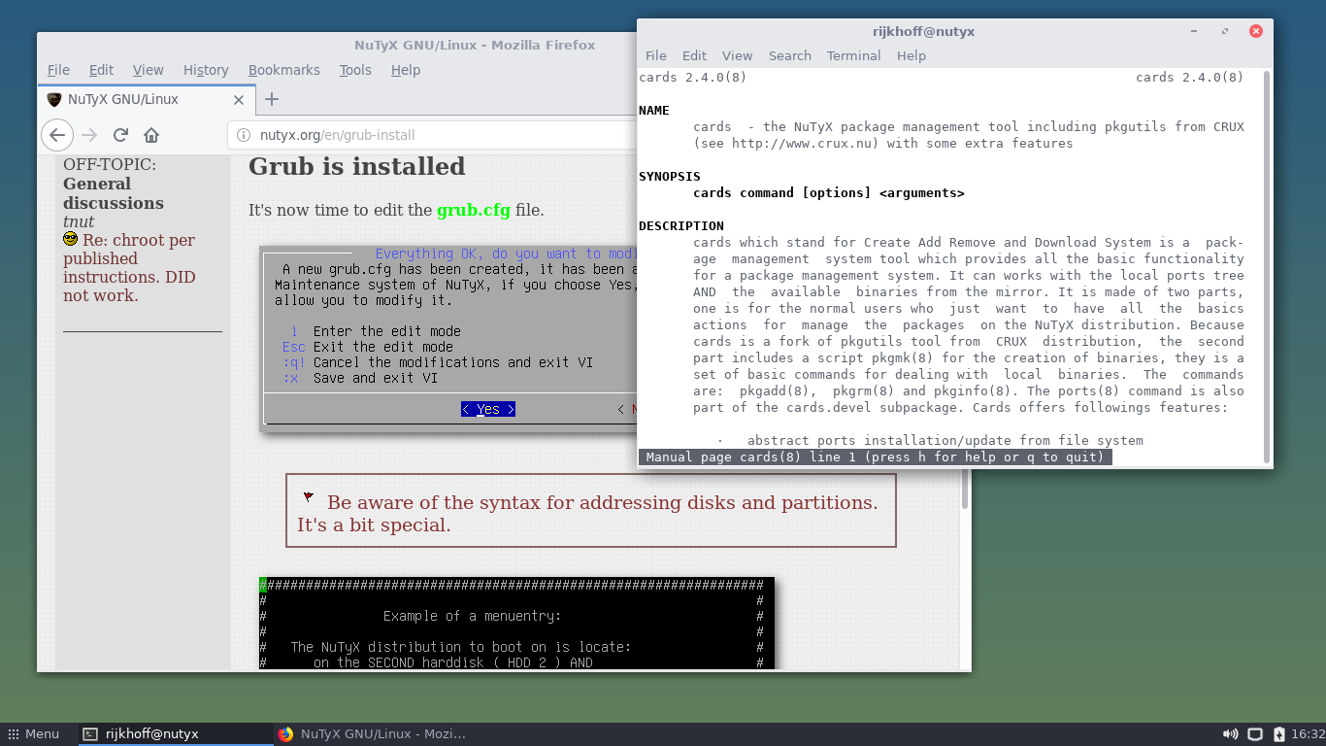Click the Yes button in the grub.cfg dialog image
The width and height of the screenshot is (1326, 746).
tap(487, 409)
